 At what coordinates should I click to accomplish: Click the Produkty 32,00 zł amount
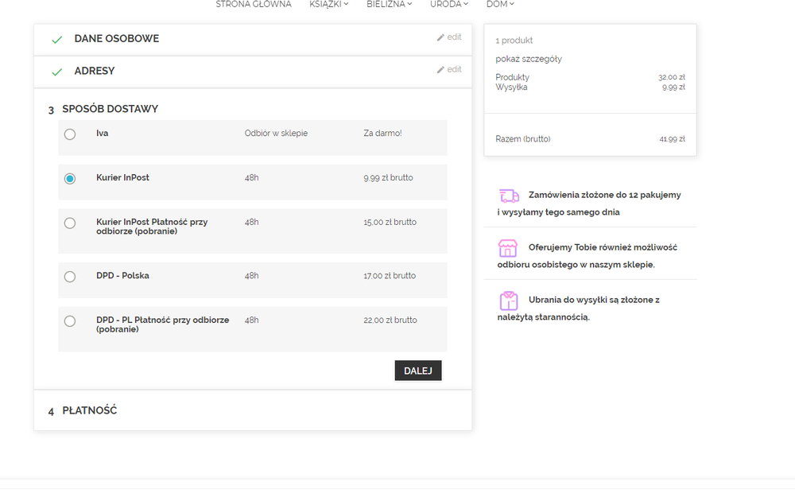click(x=672, y=77)
